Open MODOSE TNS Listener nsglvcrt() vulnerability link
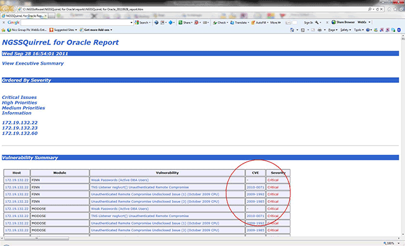The image size is (405, 246). pyautogui.click(x=140, y=216)
